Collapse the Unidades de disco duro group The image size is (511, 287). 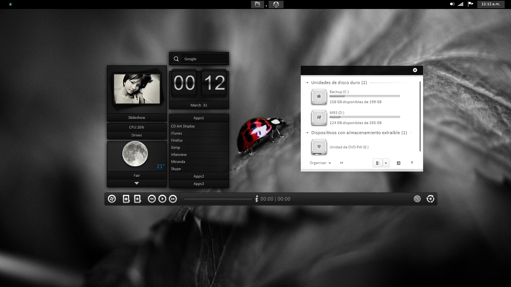307,83
